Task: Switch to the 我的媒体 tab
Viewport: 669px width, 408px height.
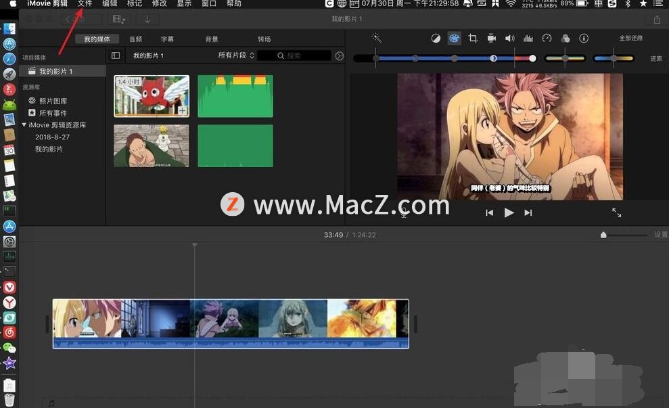Action: click(x=97, y=39)
